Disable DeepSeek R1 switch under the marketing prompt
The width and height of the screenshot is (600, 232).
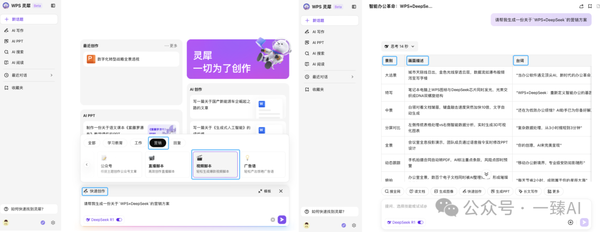(119, 220)
